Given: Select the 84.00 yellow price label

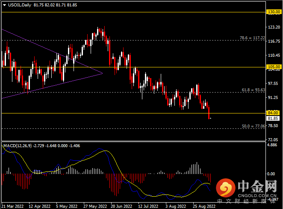Looking at the screenshot, I should coord(273,113).
